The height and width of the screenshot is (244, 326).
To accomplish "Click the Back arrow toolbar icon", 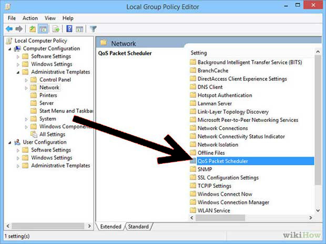I will point(9,29).
